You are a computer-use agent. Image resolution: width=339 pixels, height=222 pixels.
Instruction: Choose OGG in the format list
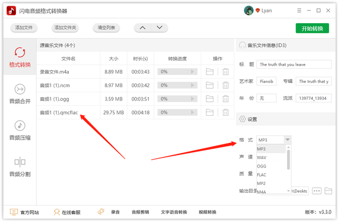pyautogui.click(x=271, y=166)
